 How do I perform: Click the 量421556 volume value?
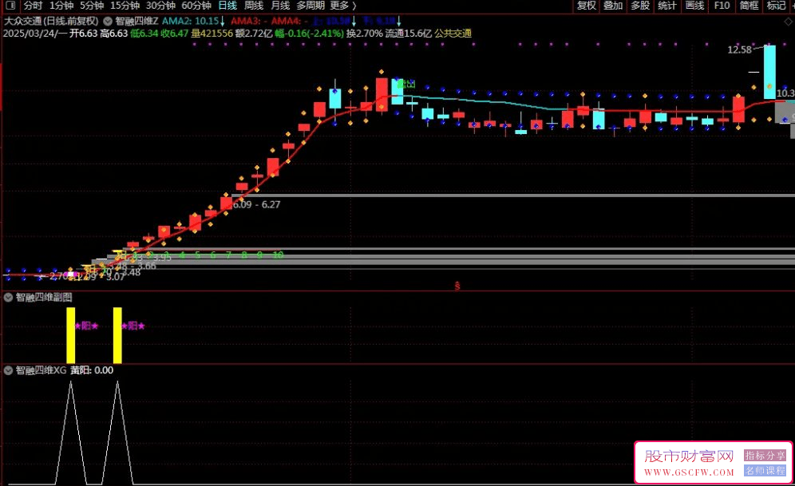pos(212,34)
